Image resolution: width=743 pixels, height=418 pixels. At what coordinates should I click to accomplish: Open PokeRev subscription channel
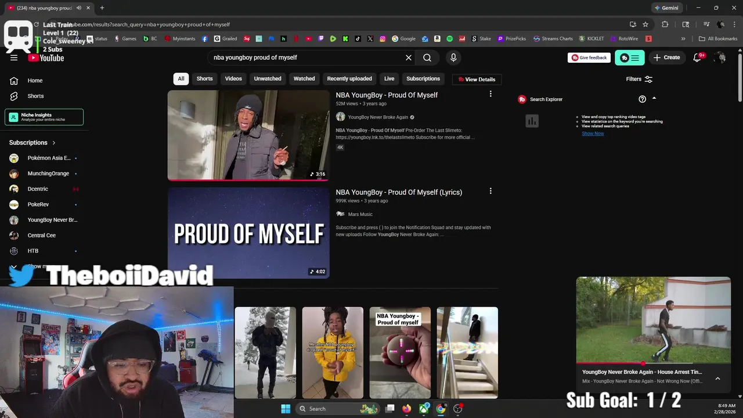click(44, 204)
